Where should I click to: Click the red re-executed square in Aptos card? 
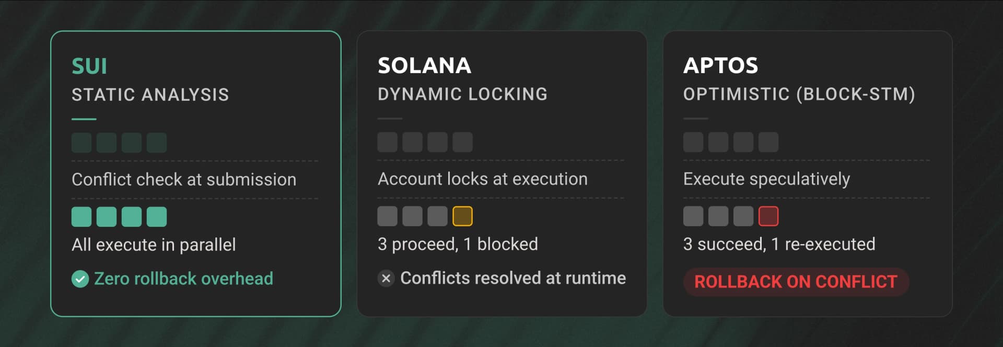tap(768, 216)
